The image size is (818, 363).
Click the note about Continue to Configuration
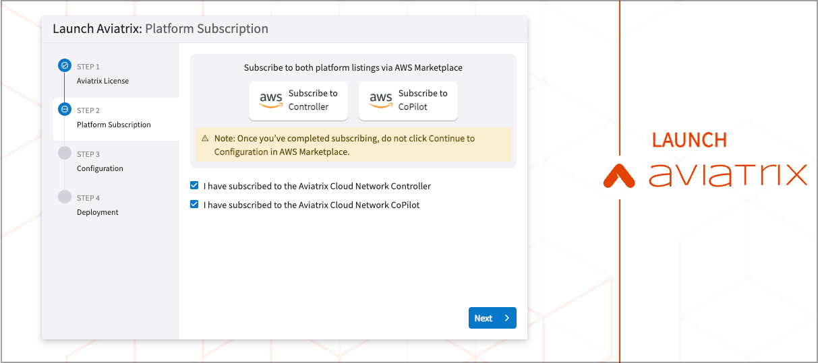[353, 145]
